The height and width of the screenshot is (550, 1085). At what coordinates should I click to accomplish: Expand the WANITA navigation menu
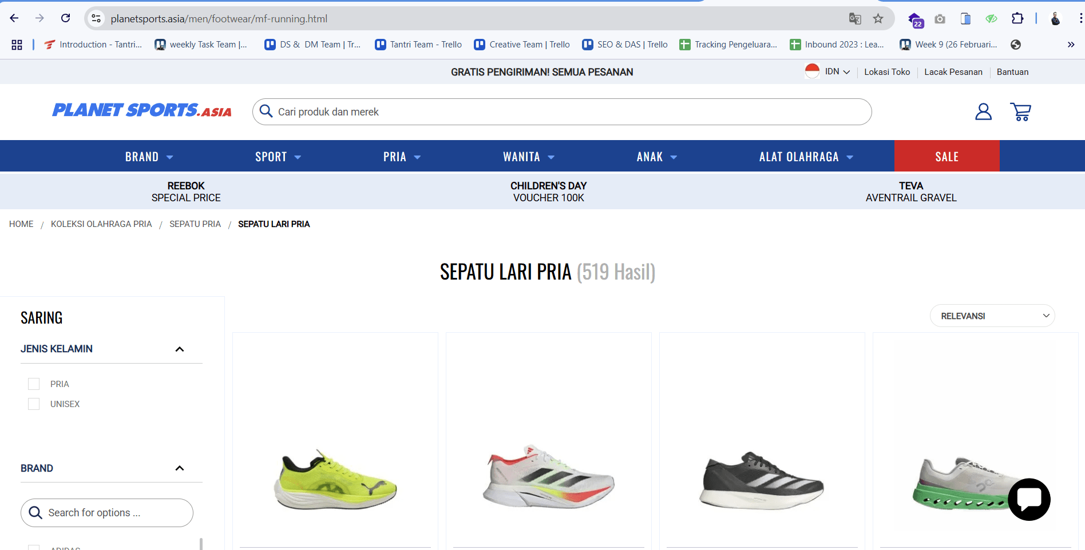[x=529, y=157]
